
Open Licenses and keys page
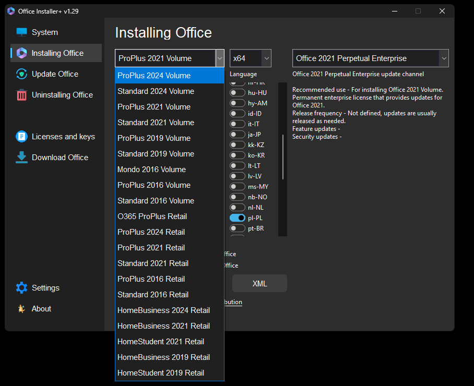coord(56,137)
